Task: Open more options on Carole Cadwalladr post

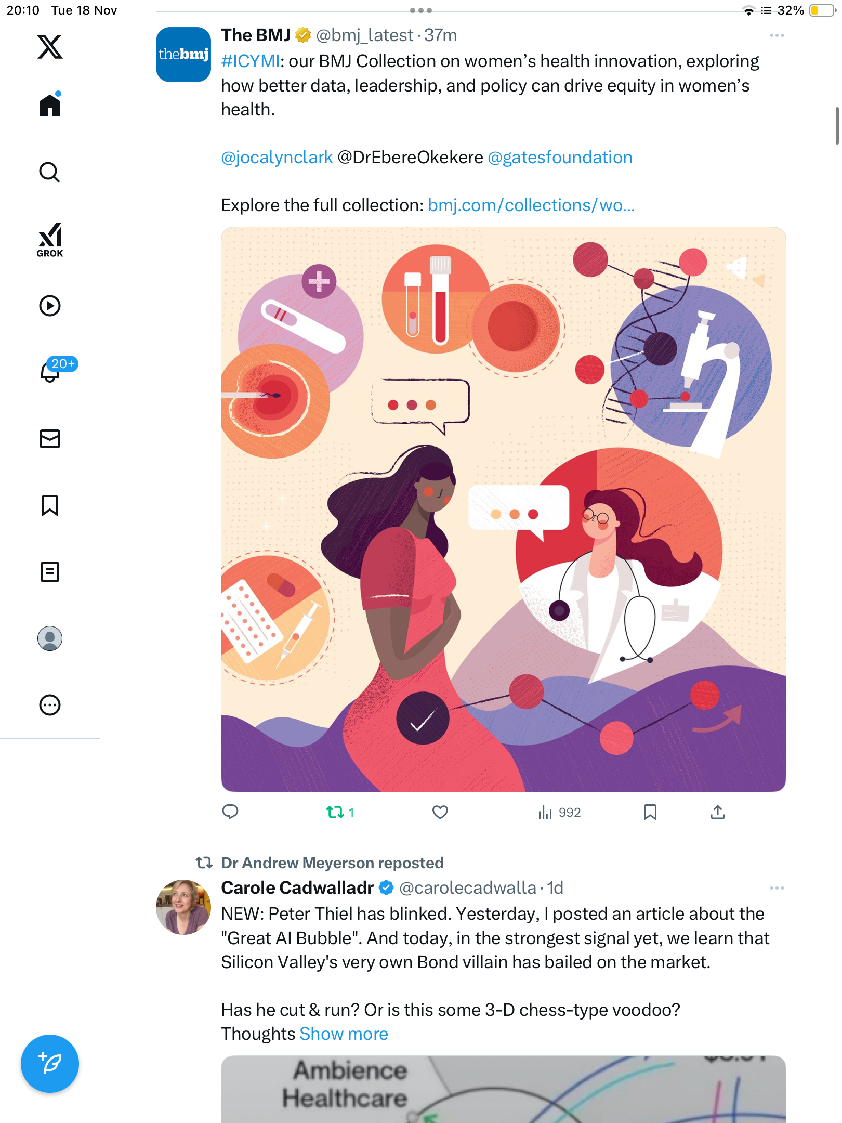Action: (x=777, y=888)
